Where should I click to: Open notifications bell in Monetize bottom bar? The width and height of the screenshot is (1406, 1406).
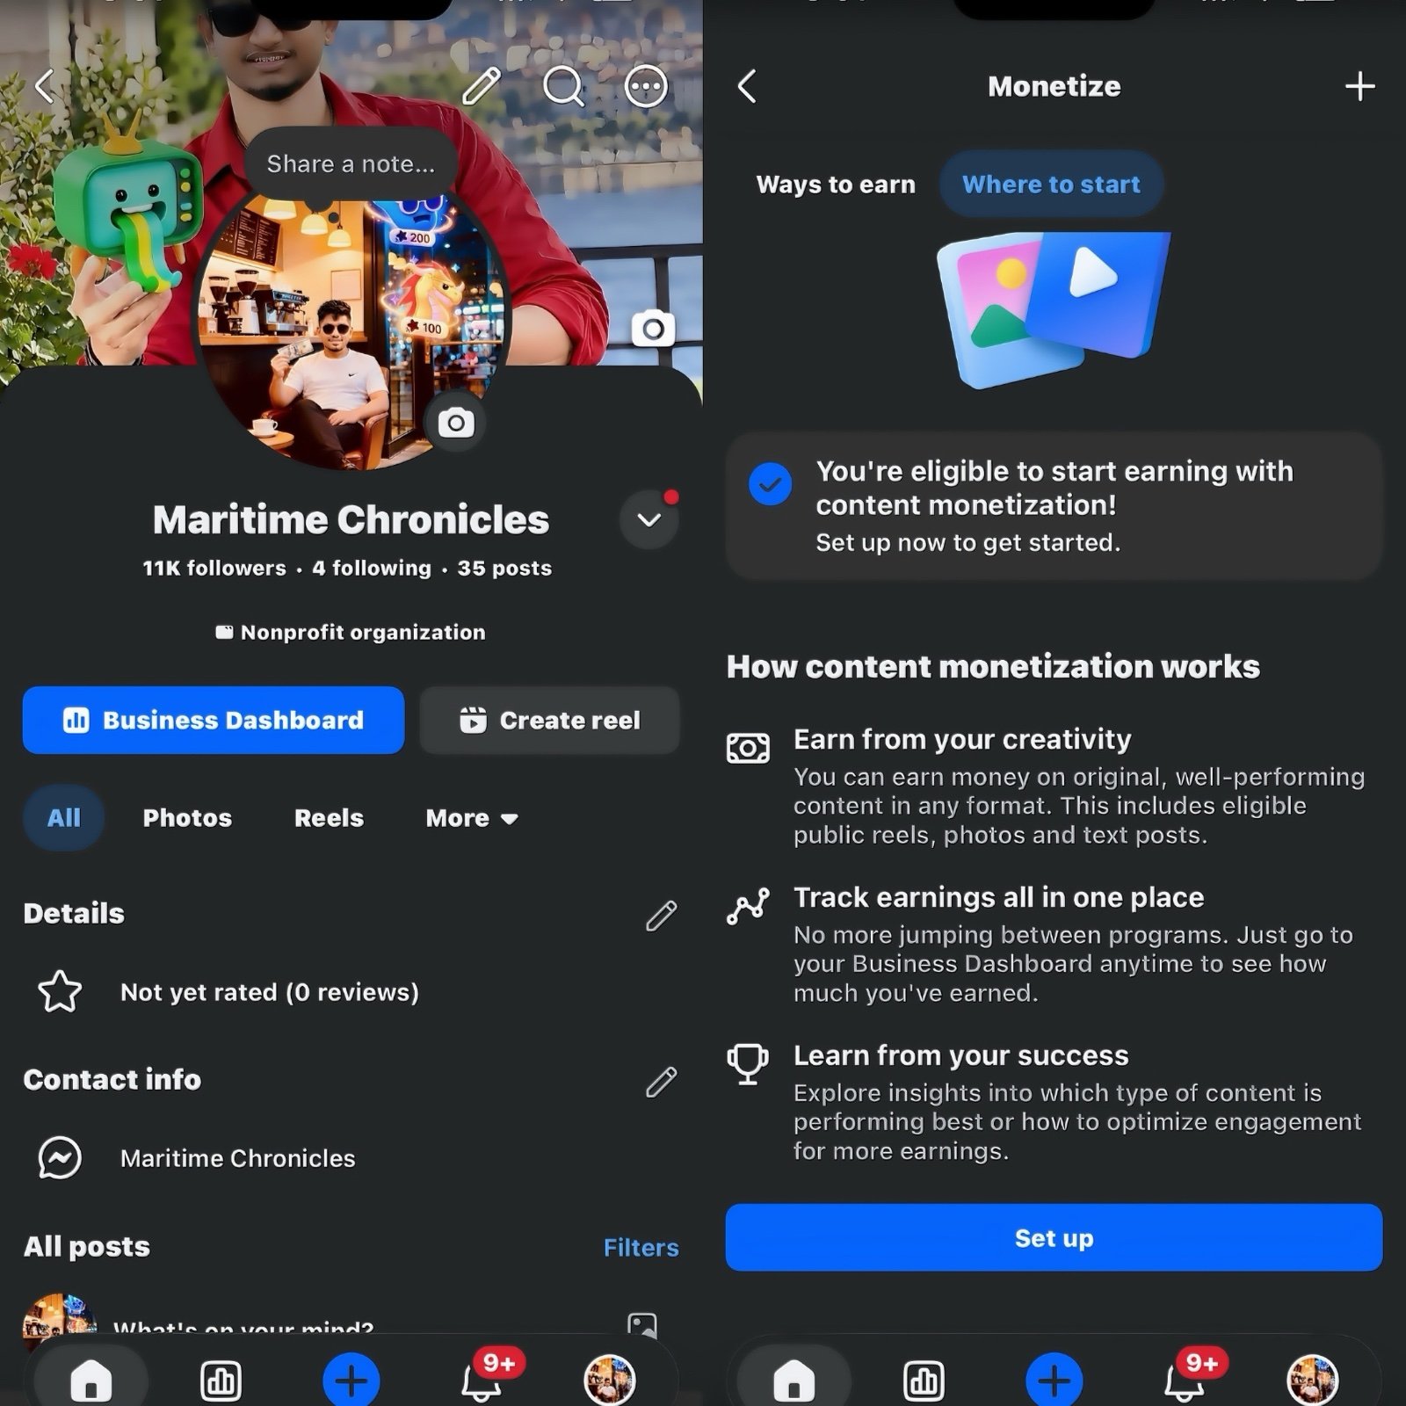tap(1185, 1381)
